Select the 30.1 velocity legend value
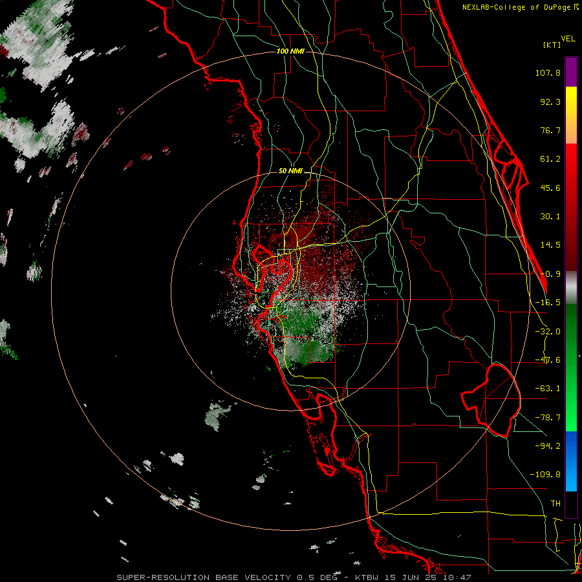This screenshot has width=582, height=582. click(550, 217)
